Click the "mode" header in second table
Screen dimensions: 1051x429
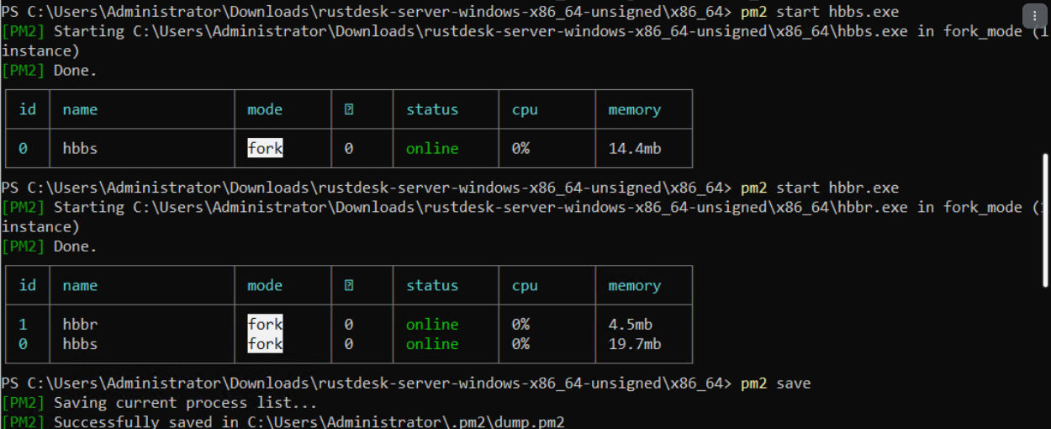[265, 285]
